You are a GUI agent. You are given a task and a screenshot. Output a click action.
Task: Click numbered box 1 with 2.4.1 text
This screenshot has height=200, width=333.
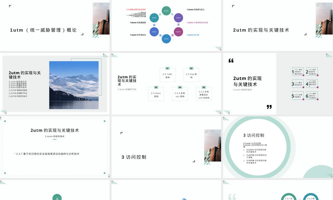click(298, 72)
